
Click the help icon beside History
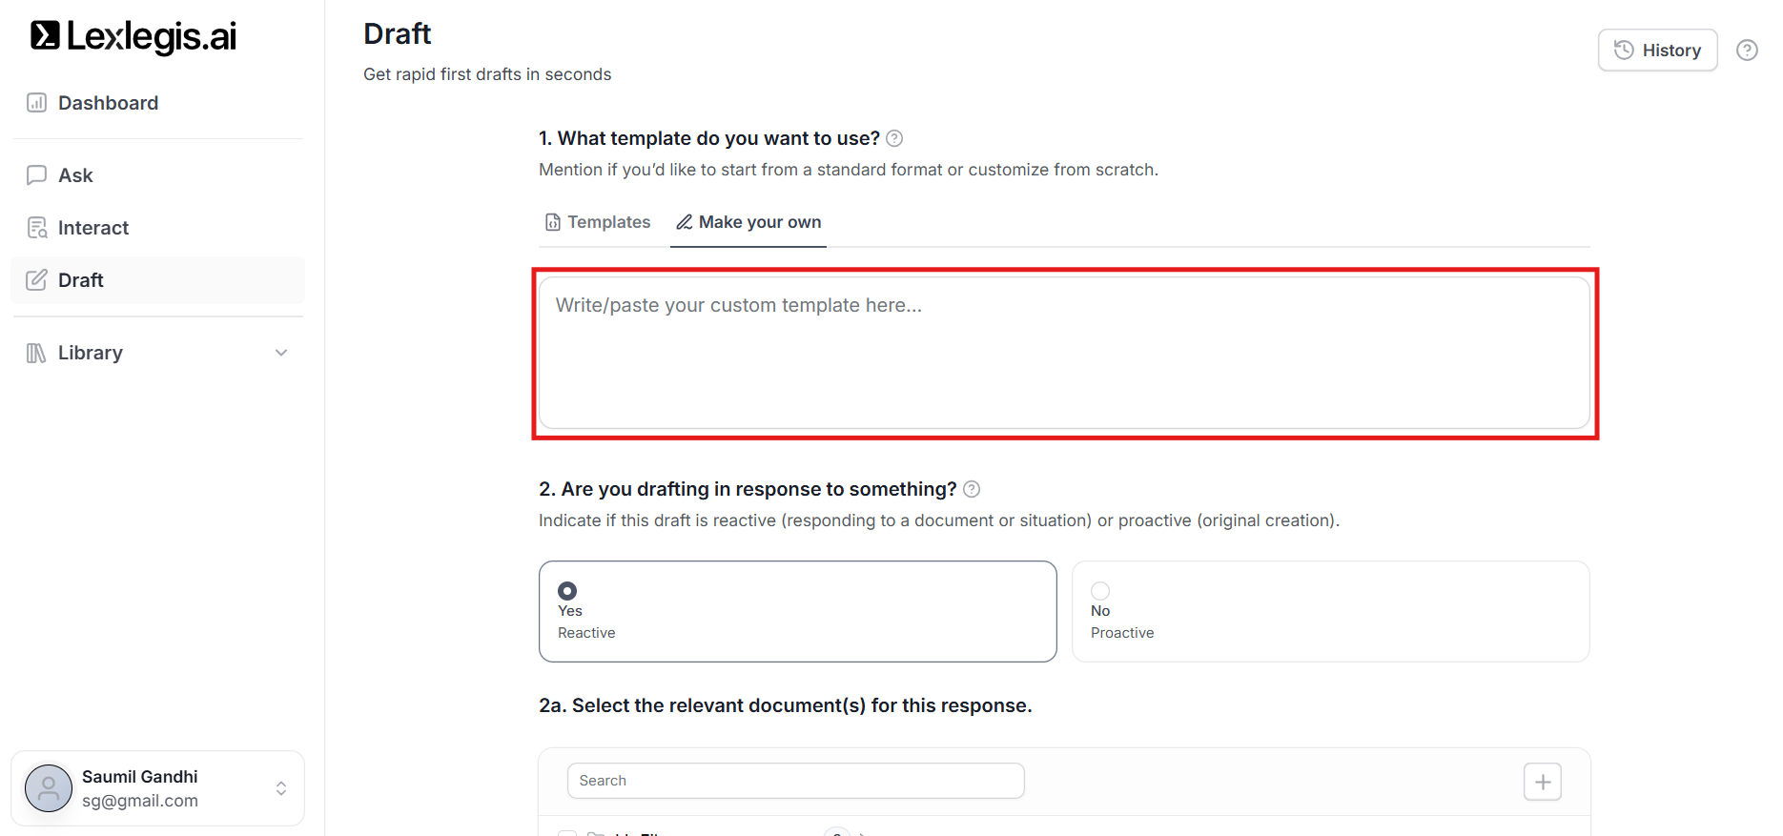[1747, 51]
